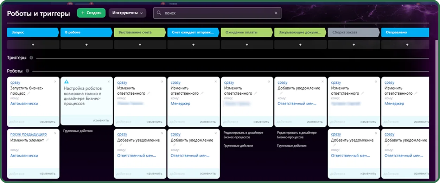Click pencil icon of Добавить уведомление in Сборка заказа column
Image resolution: width=440 pixels, height=183 pixels.
334,145
